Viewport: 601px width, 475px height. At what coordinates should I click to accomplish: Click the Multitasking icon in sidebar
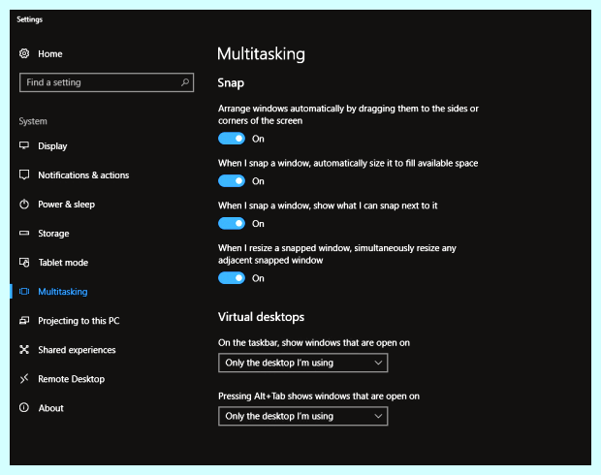coord(24,292)
